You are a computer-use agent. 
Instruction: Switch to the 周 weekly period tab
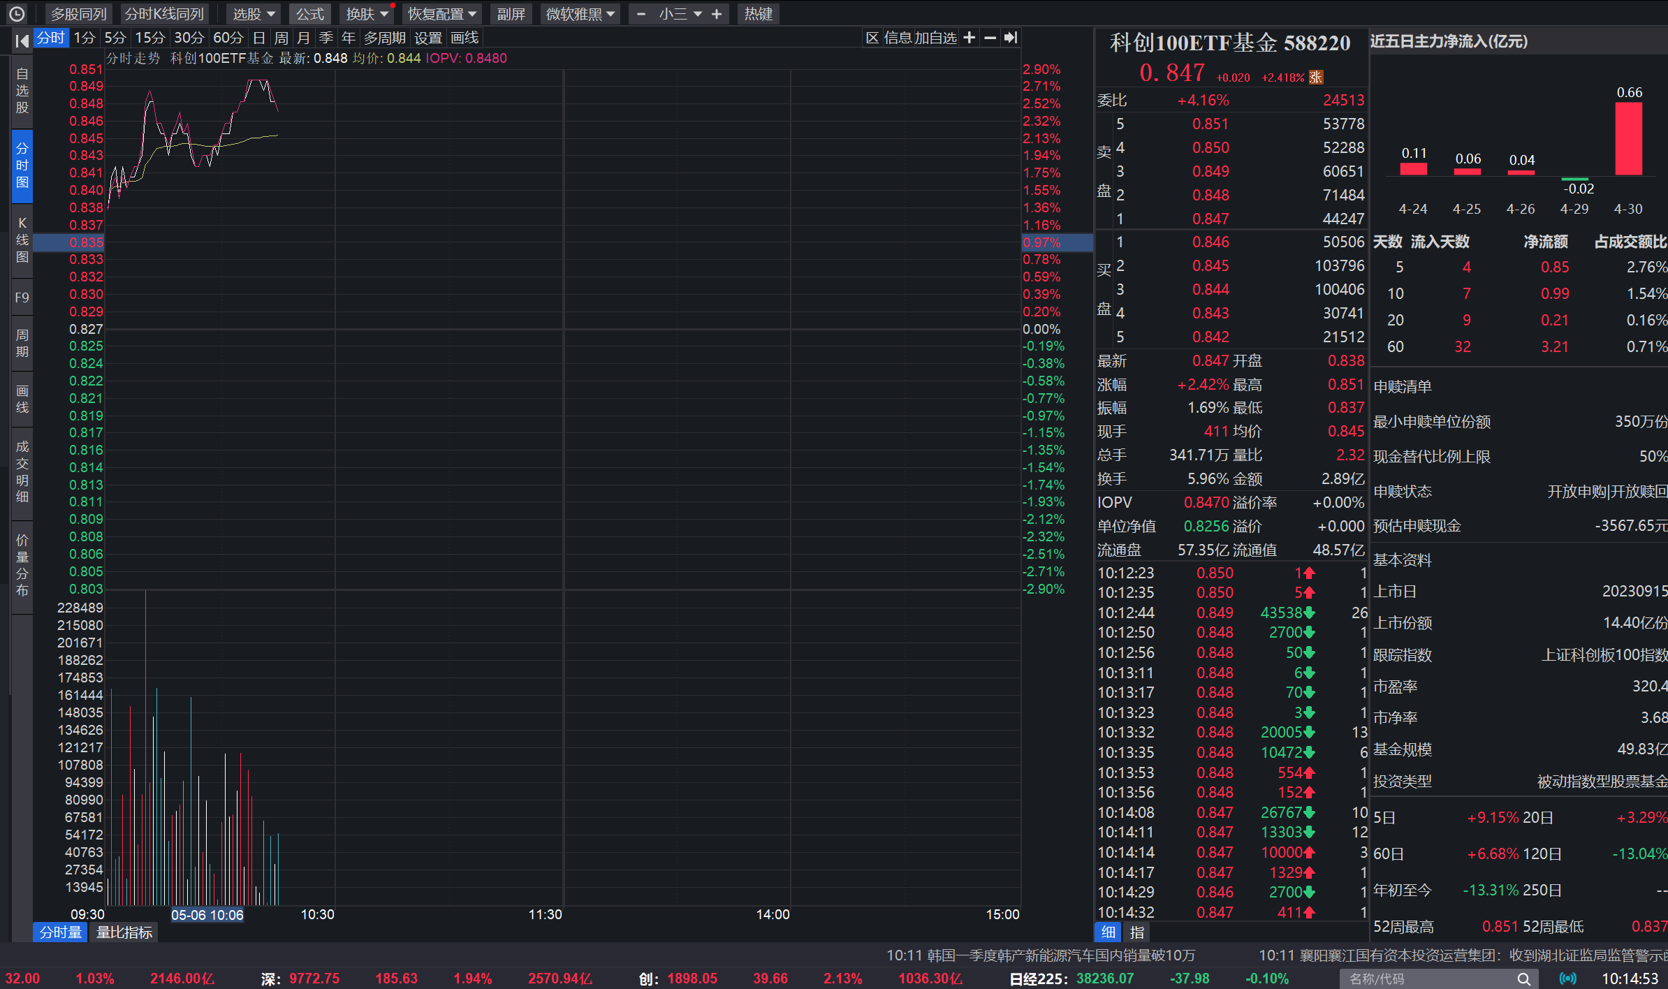tap(281, 38)
